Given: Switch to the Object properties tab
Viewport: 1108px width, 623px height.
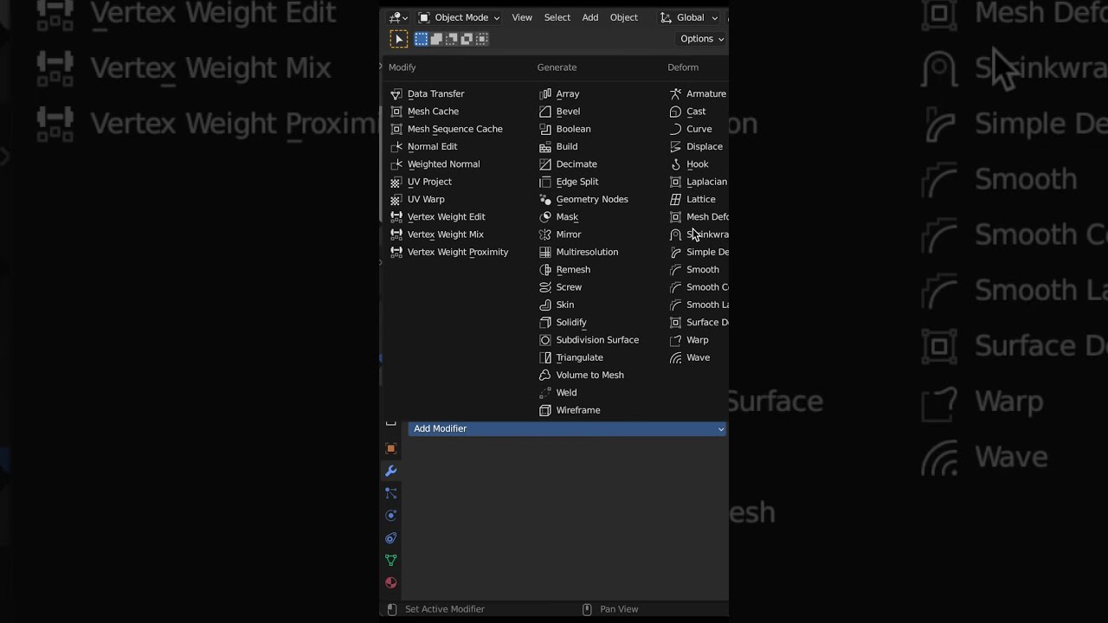Looking at the screenshot, I should coord(391,448).
